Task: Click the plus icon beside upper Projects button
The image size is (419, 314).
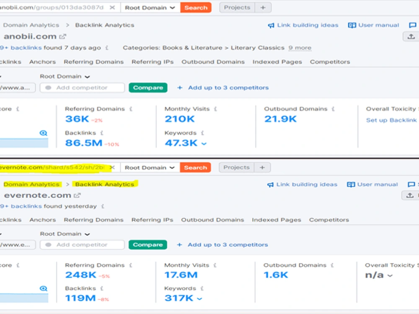Action: (263, 8)
